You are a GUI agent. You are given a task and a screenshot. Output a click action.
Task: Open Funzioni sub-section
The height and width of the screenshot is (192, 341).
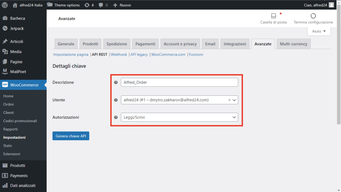[196, 54]
